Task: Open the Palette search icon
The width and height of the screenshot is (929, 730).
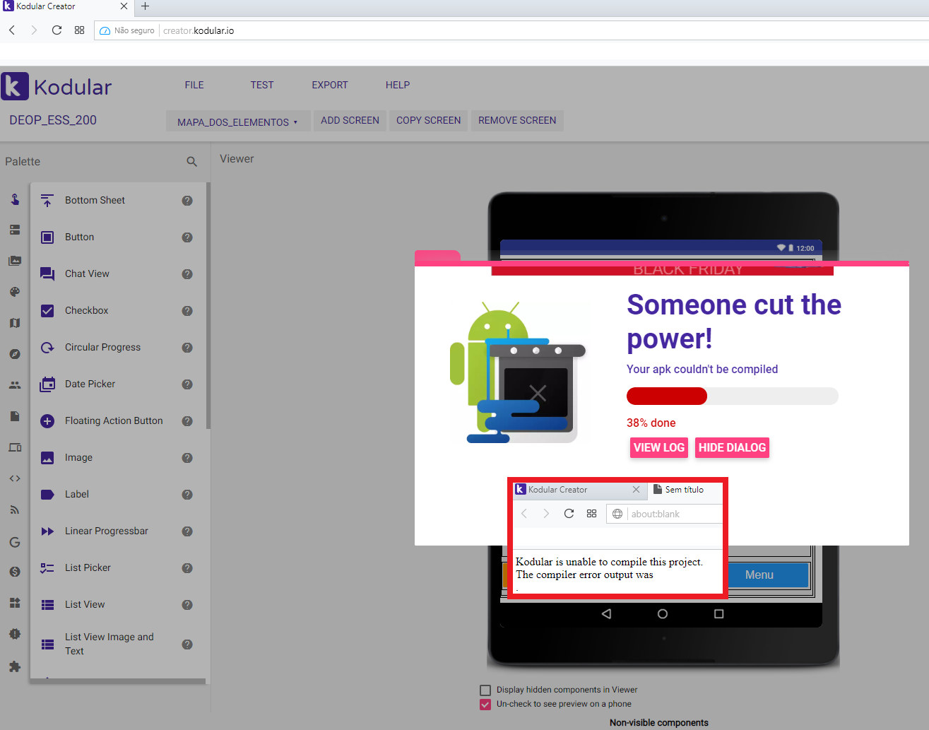Action: [x=191, y=161]
